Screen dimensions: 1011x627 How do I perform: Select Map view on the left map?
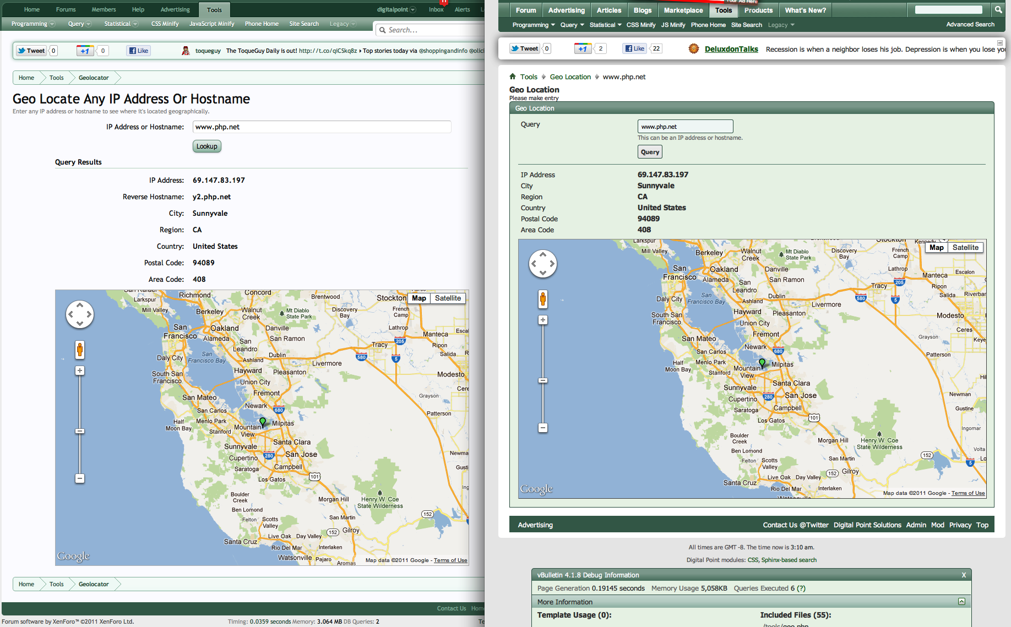coord(418,298)
